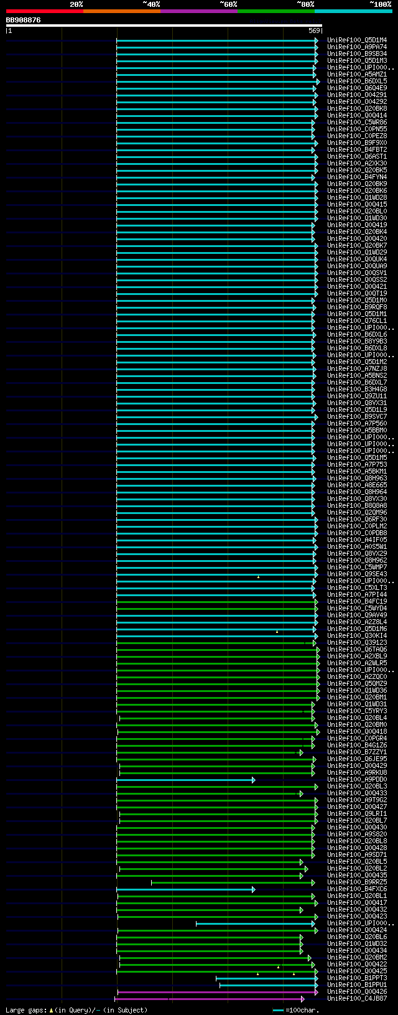Choose the UniRef100_A2XK30 hit

pos(357,164)
